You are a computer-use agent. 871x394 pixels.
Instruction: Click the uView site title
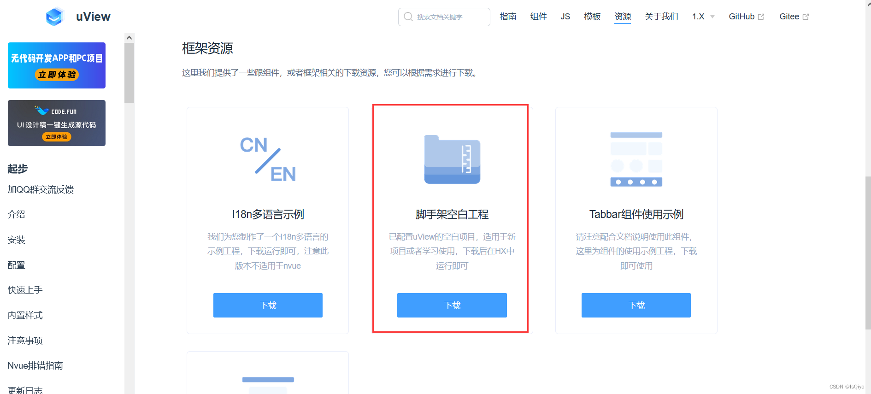(93, 17)
